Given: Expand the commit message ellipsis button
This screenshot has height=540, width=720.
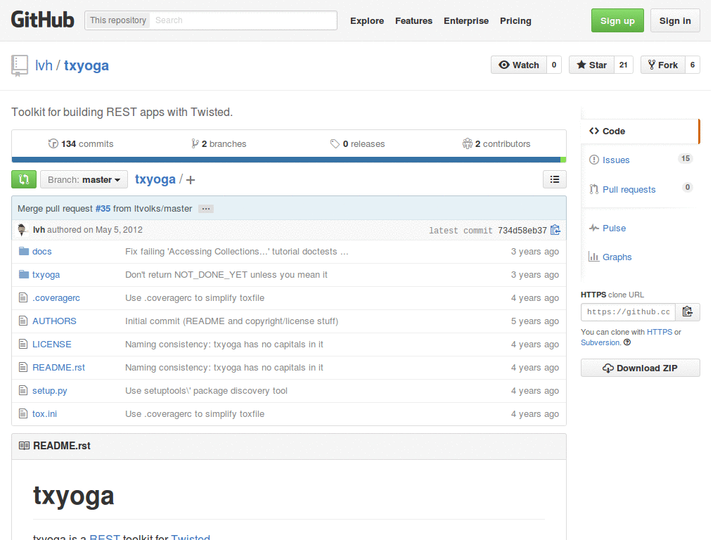Looking at the screenshot, I should 206,209.
